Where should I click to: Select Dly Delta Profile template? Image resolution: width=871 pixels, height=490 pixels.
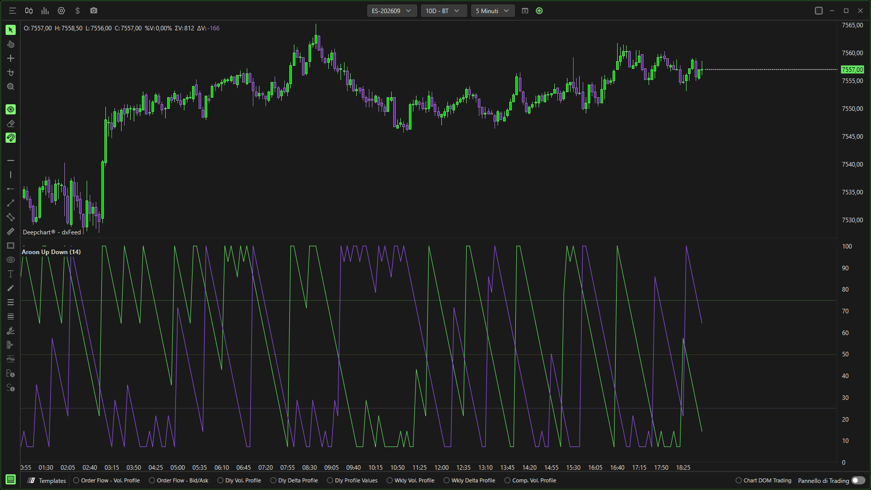pyautogui.click(x=294, y=480)
